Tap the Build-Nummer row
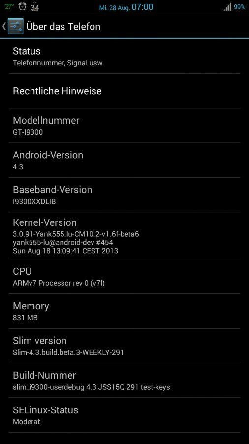The height and width of the screenshot is (444, 249). [x=124, y=380]
